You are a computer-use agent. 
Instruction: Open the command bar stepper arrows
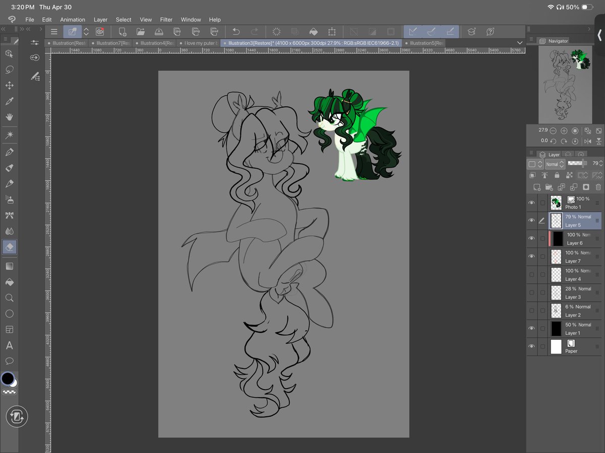(86, 31)
